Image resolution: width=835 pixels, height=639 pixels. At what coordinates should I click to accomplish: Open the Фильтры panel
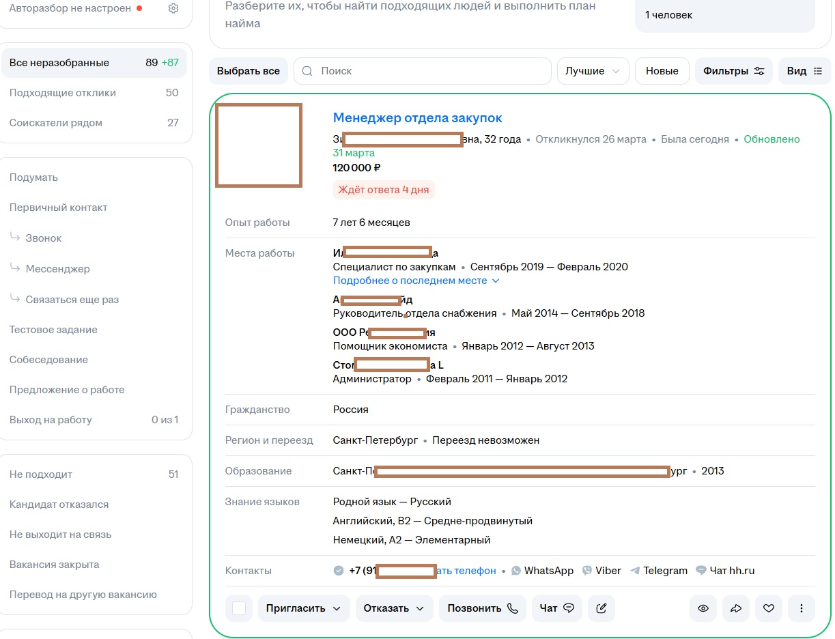point(734,71)
